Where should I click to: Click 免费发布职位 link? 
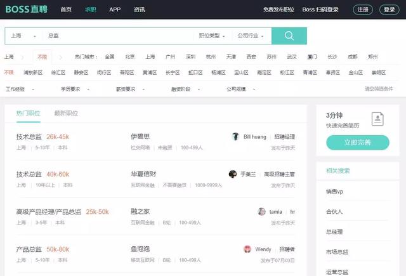coord(278,10)
